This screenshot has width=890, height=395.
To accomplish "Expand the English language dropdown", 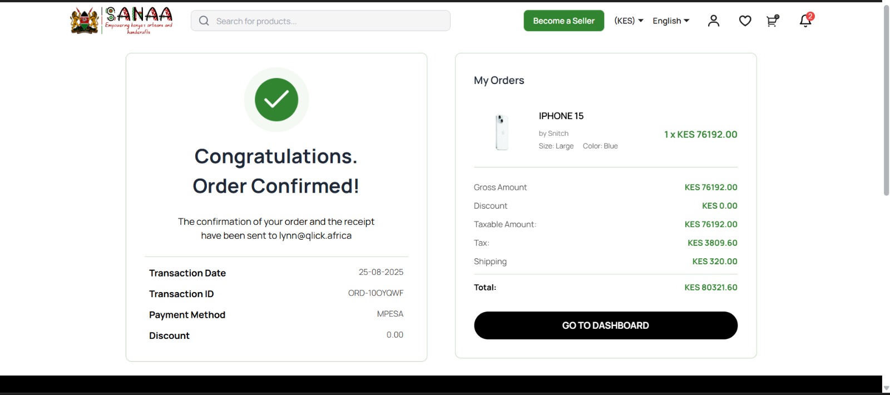I will (671, 21).
